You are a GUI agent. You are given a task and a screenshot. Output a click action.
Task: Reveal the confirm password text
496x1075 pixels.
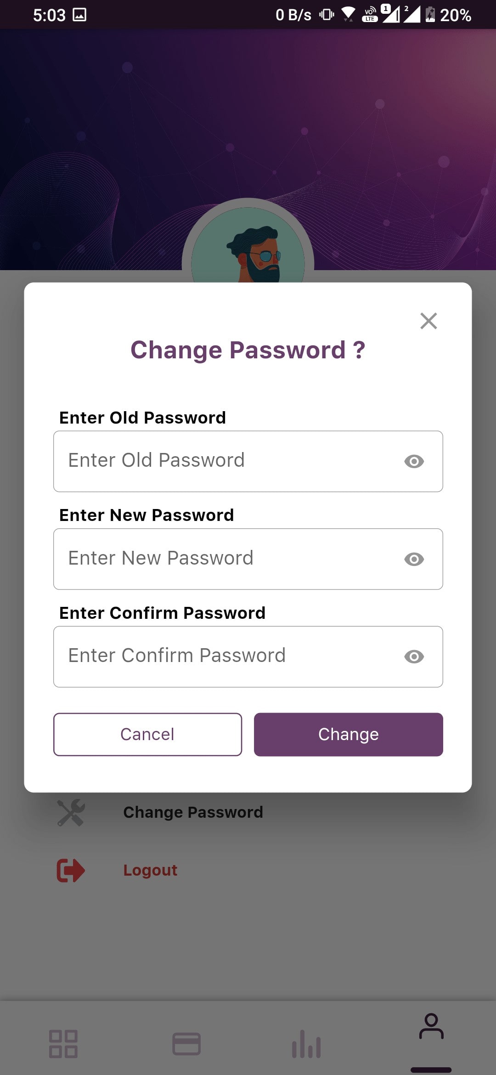click(414, 657)
